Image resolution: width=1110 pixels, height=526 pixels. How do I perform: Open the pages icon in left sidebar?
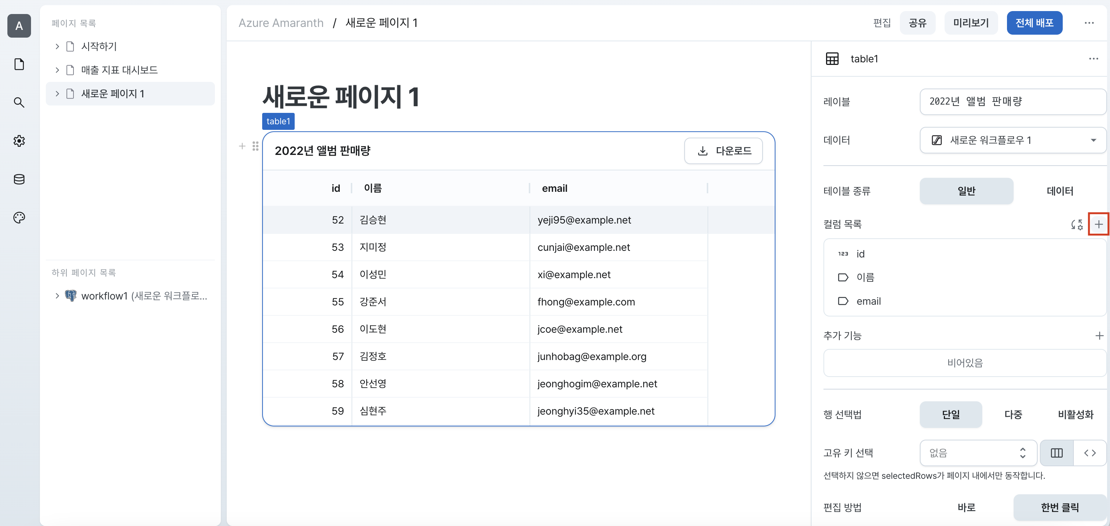tap(19, 64)
